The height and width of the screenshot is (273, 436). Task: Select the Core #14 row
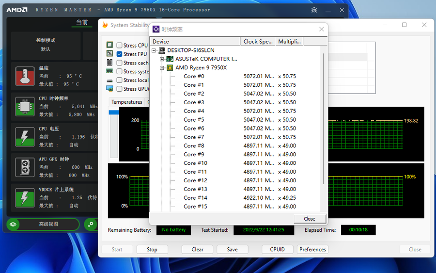point(195,198)
